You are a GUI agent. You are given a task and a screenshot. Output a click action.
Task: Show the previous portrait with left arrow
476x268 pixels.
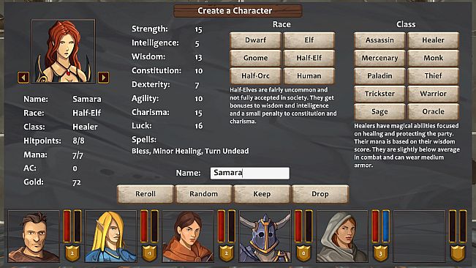click(x=23, y=77)
